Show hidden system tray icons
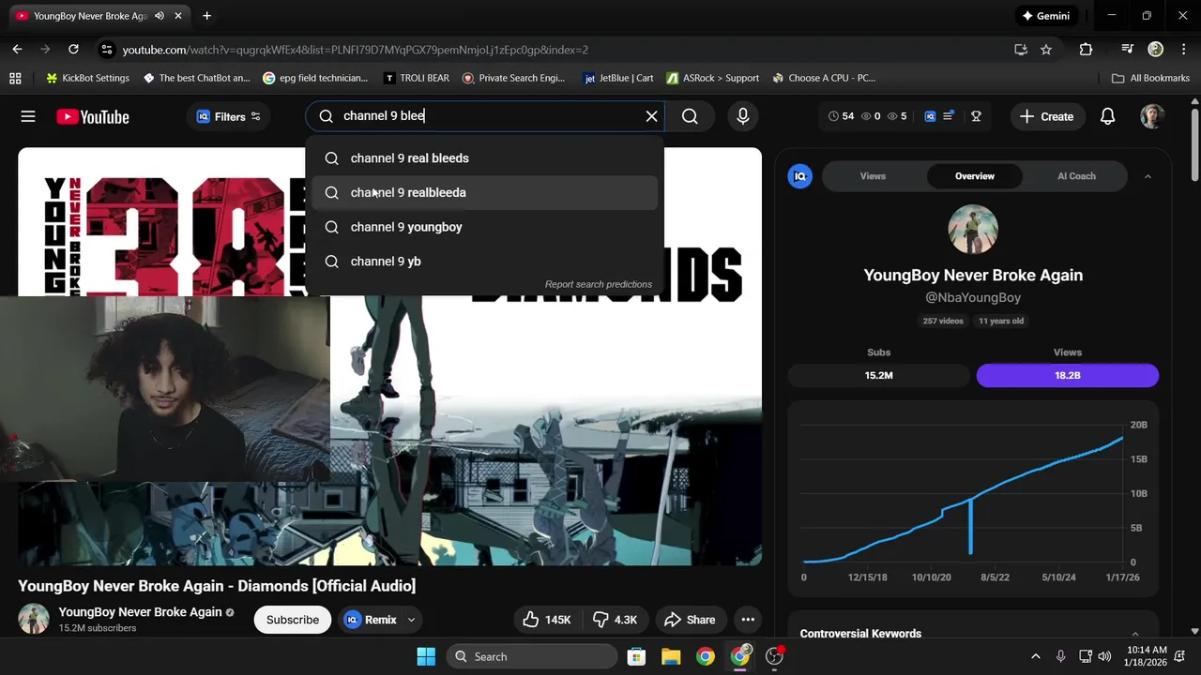Image resolution: width=1201 pixels, height=675 pixels. click(1036, 656)
